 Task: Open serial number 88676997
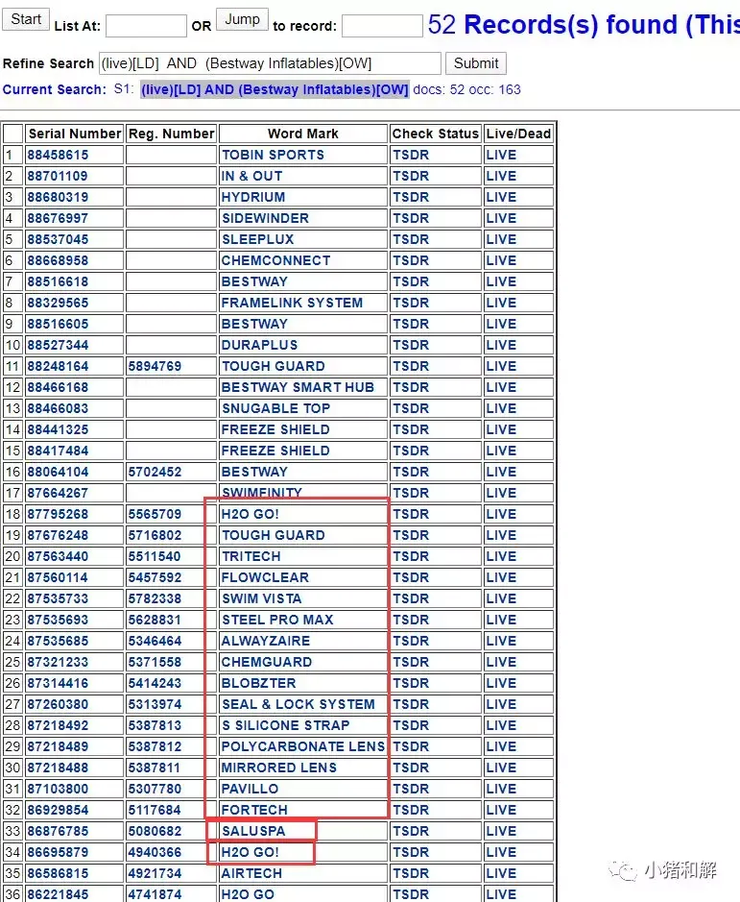point(58,219)
